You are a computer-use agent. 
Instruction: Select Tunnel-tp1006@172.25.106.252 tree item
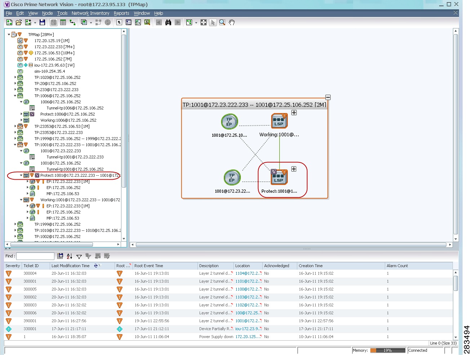click(75, 108)
